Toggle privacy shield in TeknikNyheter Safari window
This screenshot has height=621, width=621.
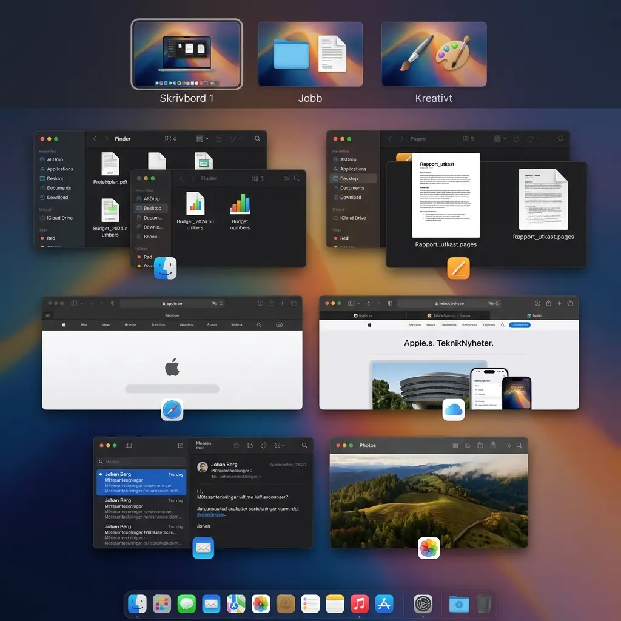tap(390, 303)
